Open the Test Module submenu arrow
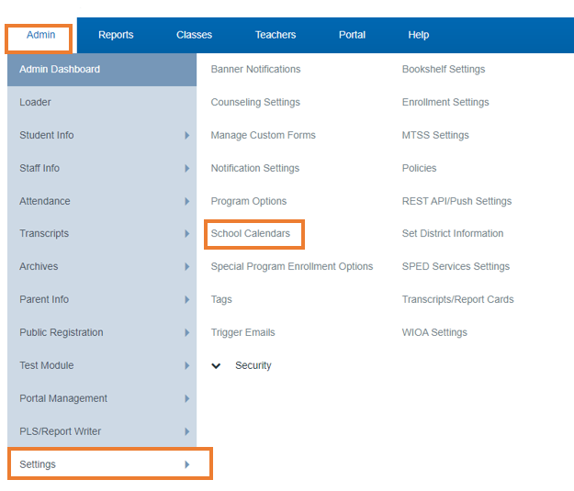 (x=187, y=365)
